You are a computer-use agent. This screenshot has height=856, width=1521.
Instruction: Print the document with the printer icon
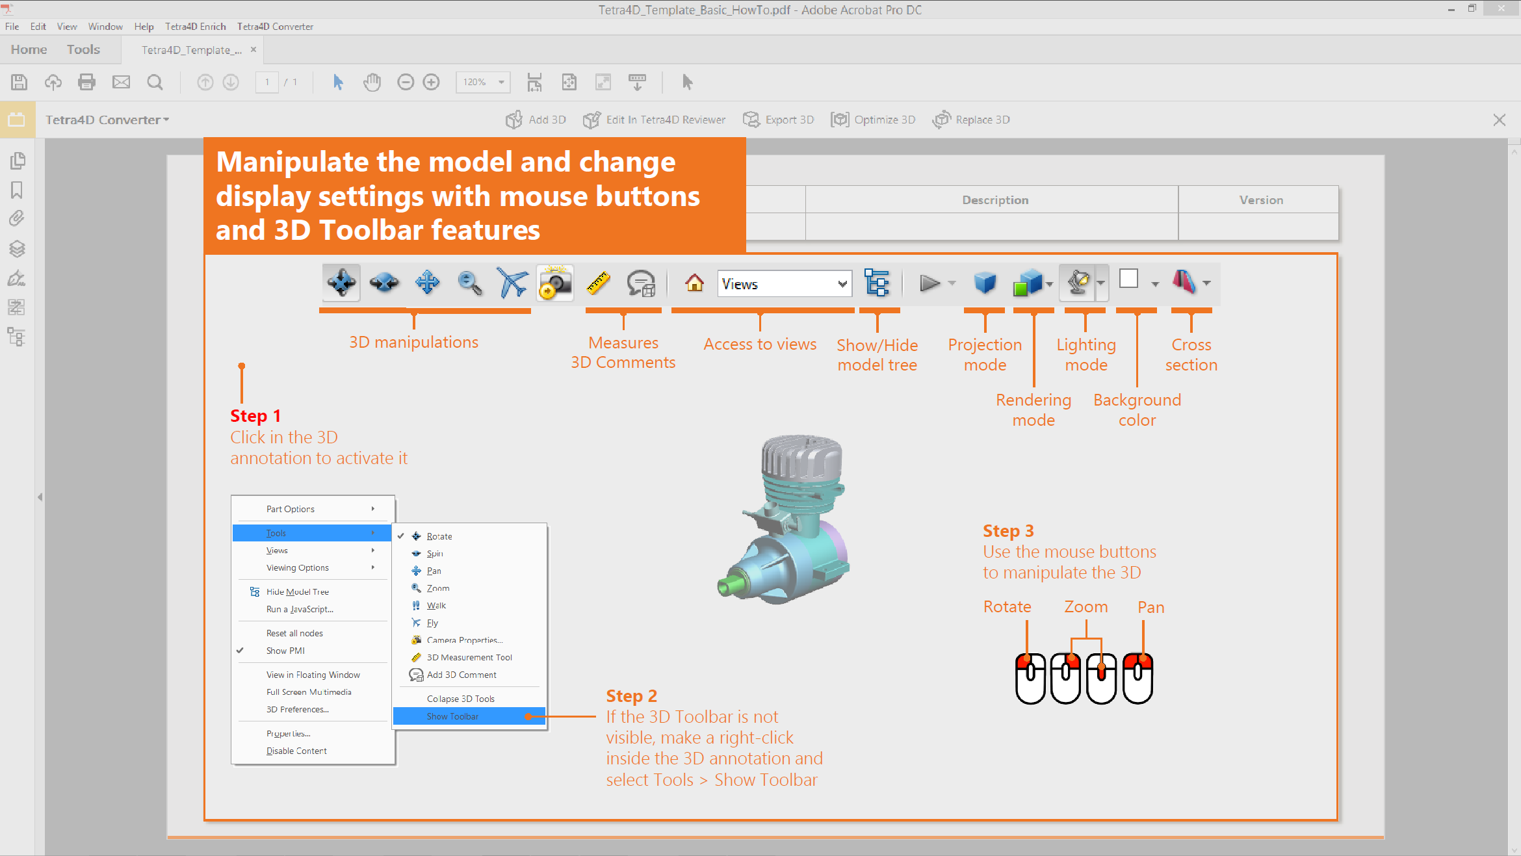point(86,82)
